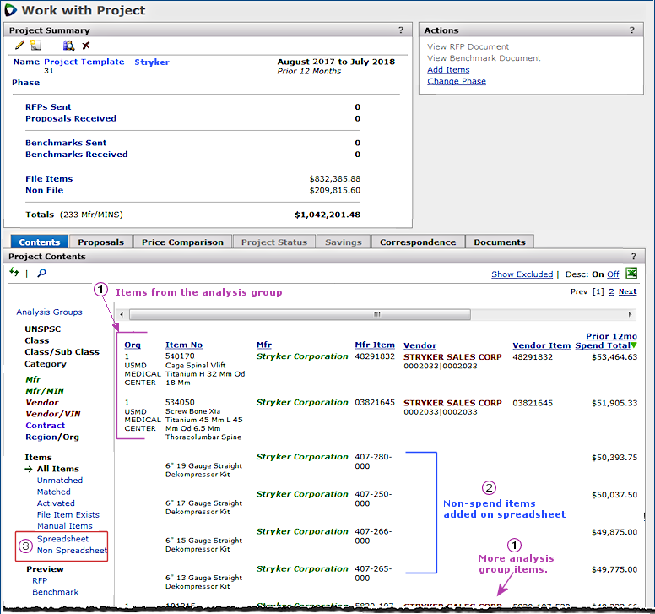Click the Change Phase link

point(456,82)
